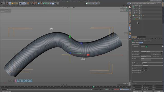Click the Undo/Redo icon pair
This screenshot has width=164, height=92.
3,3
